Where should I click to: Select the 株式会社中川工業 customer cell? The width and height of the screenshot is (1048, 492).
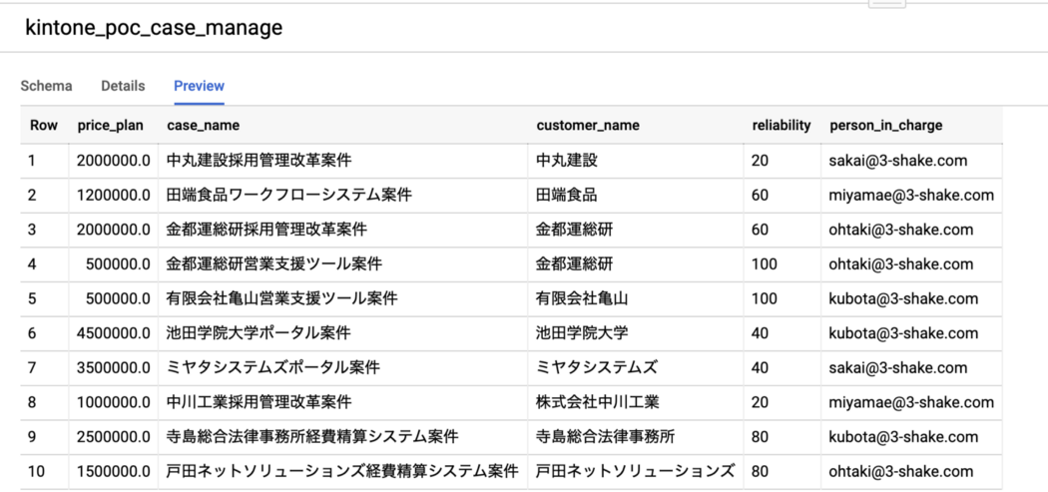(x=597, y=402)
